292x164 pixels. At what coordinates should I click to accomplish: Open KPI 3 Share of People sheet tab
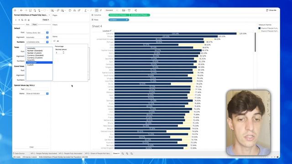tap(98, 154)
